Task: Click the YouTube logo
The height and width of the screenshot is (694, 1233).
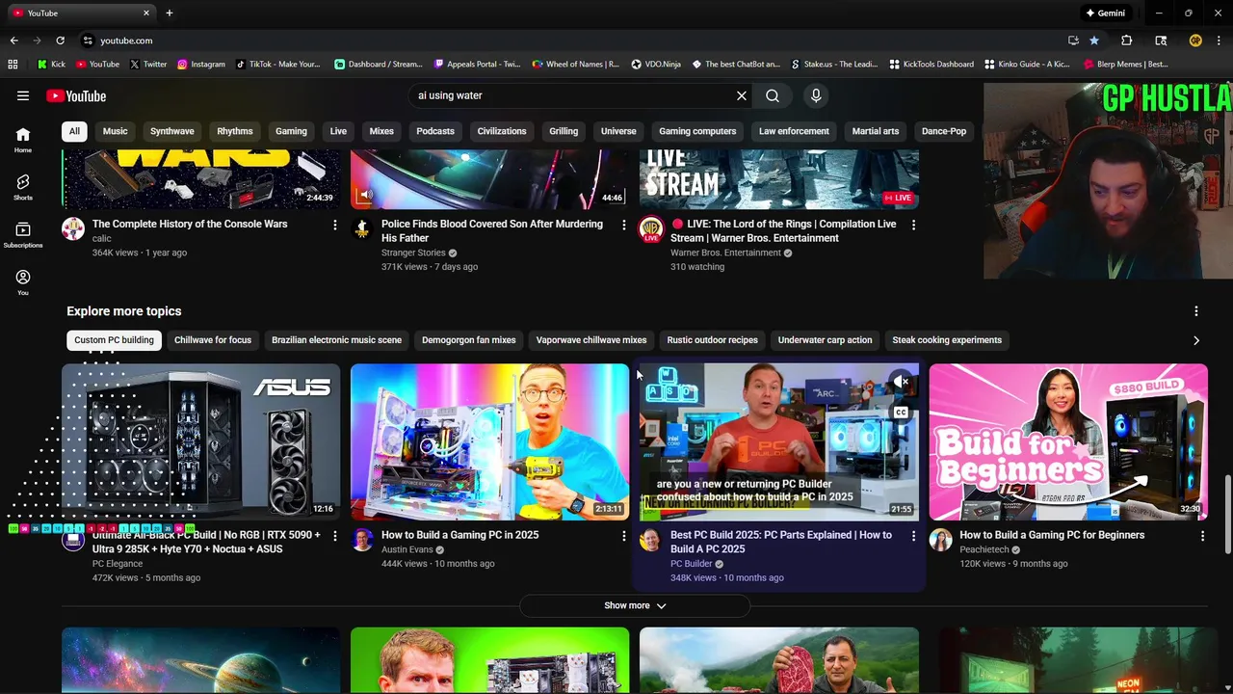Action: (76, 95)
